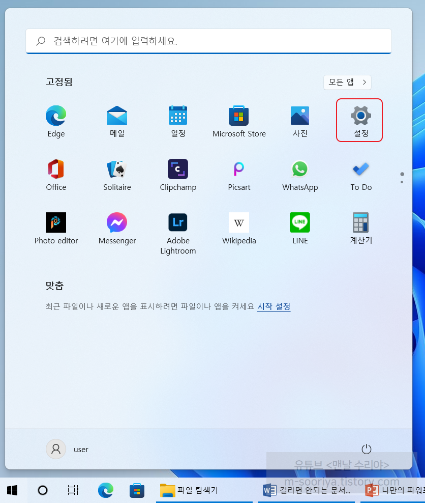The height and width of the screenshot is (503, 425).
Task: Go to next pinned apps page dot
Action: [402, 182]
